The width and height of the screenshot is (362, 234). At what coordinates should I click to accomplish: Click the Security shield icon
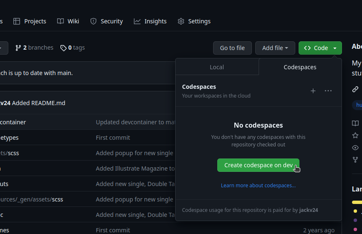(93, 21)
